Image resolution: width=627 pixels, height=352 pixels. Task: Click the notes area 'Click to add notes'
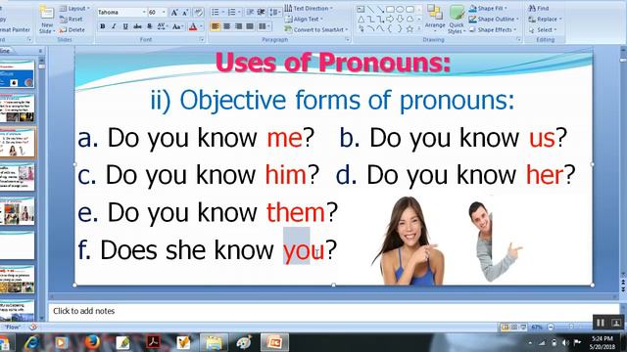[84, 311]
